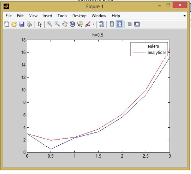Open the Help menu
This screenshot has width=191, height=174.
coord(116,16)
